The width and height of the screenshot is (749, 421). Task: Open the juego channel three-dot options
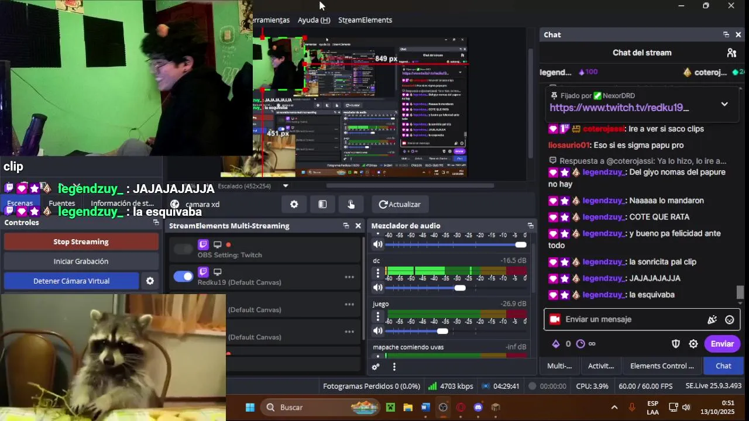(x=378, y=316)
